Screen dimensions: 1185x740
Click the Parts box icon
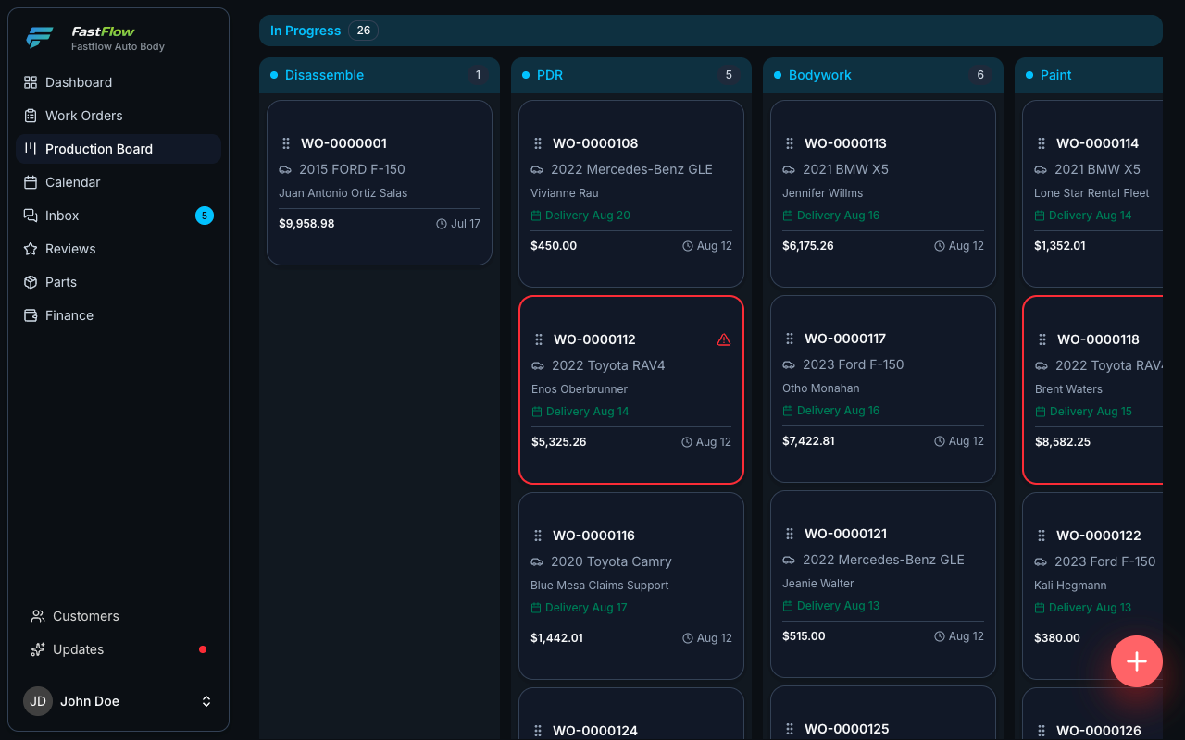(x=31, y=282)
